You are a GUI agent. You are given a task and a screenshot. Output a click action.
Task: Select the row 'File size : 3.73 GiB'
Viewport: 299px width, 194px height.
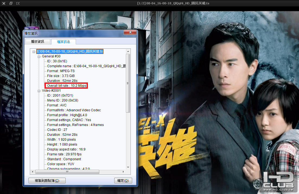(61, 76)
